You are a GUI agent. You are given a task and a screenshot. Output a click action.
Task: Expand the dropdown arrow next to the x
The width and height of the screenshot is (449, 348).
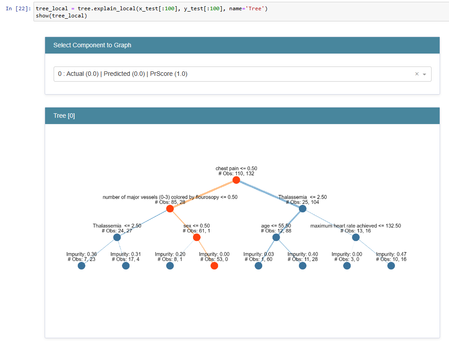424,74
